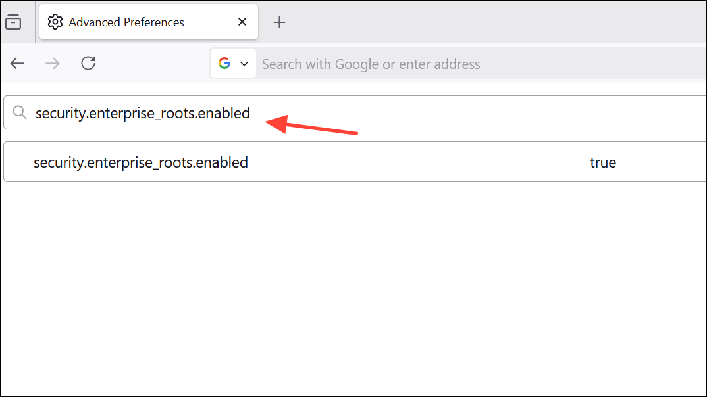The width and height of the screenshot is (707, 397).
Task: Click the search query text in the filter box
Action: 143,112
